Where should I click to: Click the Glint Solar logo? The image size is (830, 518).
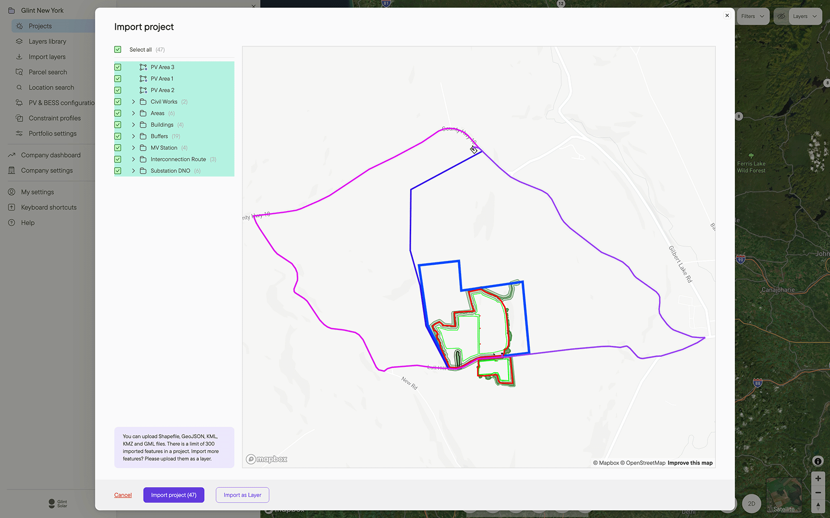[58, 503]
